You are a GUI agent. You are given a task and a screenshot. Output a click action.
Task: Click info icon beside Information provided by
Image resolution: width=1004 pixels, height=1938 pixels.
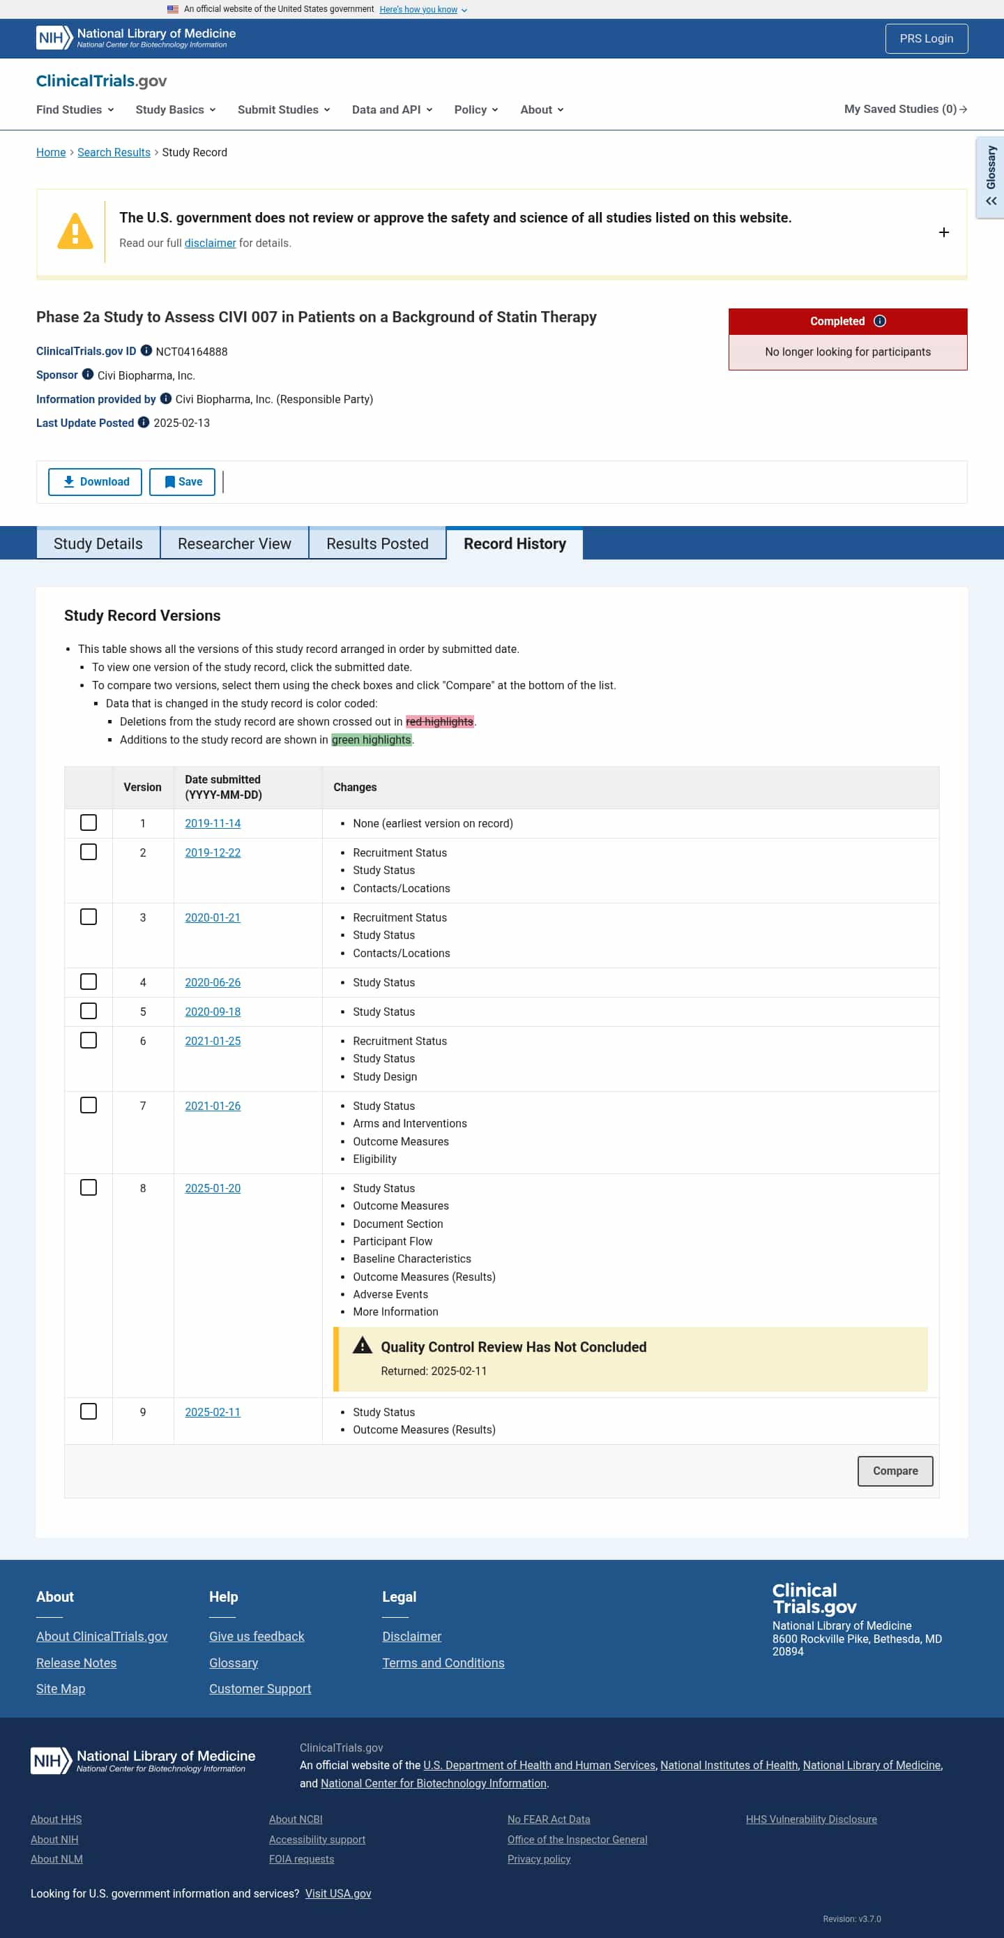point(165,399)
